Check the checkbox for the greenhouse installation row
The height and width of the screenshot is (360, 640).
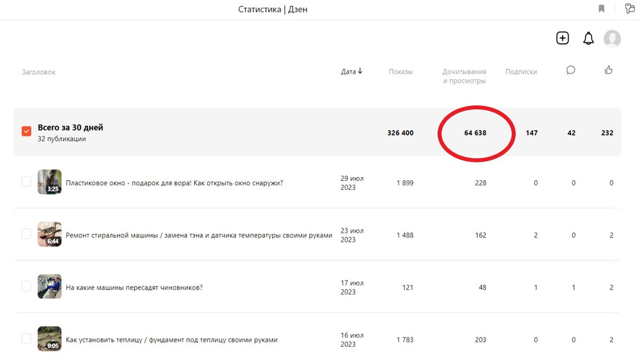(26, 339)
